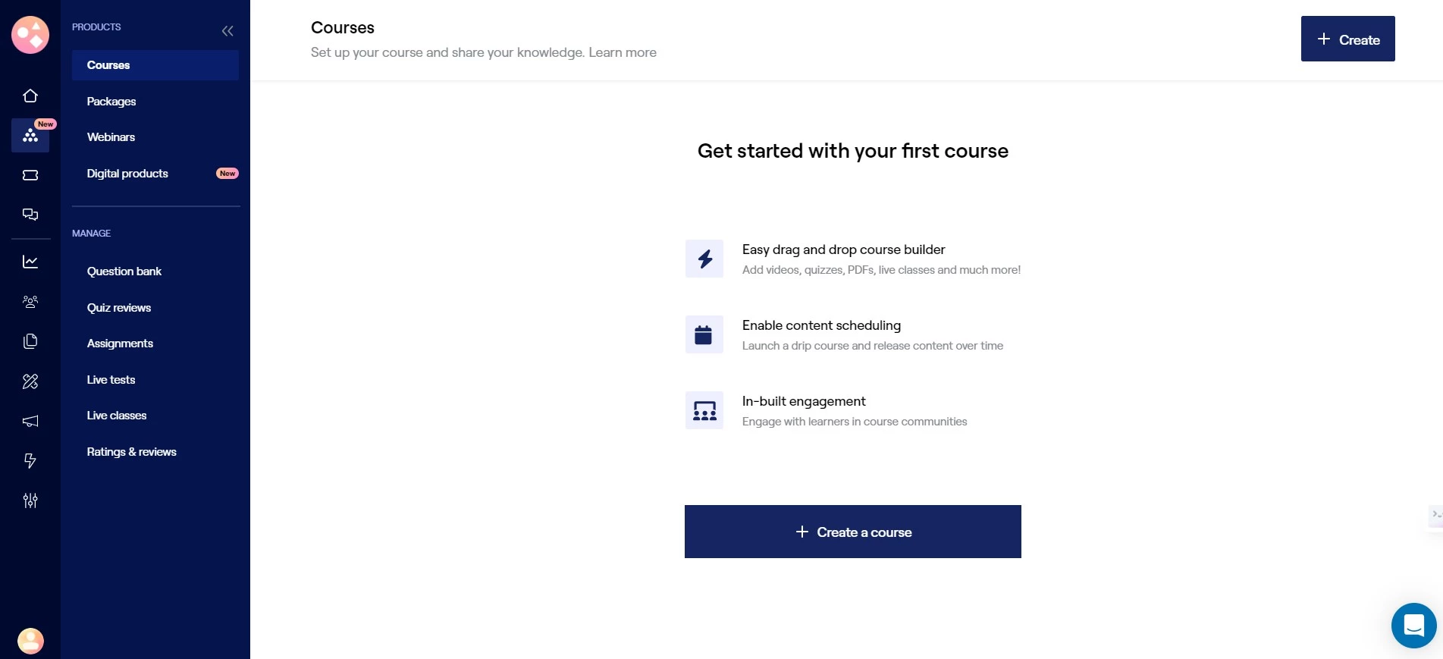Open the Settings sliders icon
The width and height of the screenshot is (1443, 659).
[x=30, y=501]
